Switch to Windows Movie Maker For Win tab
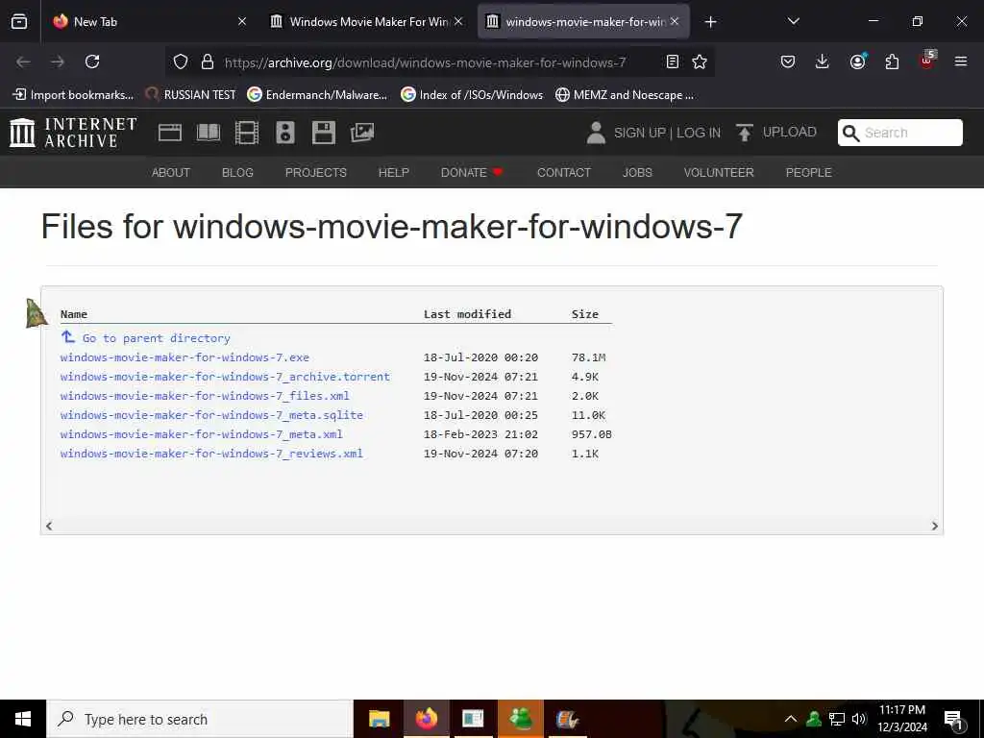The height and width of the screenshot is (738, 984). tap(366, 21)
